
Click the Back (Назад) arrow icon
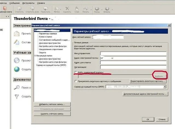pyautogui.click(x=97, y=8)
